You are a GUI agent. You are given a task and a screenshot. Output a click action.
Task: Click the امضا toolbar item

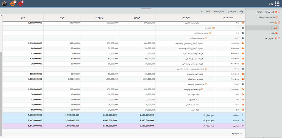pos(208,11)
